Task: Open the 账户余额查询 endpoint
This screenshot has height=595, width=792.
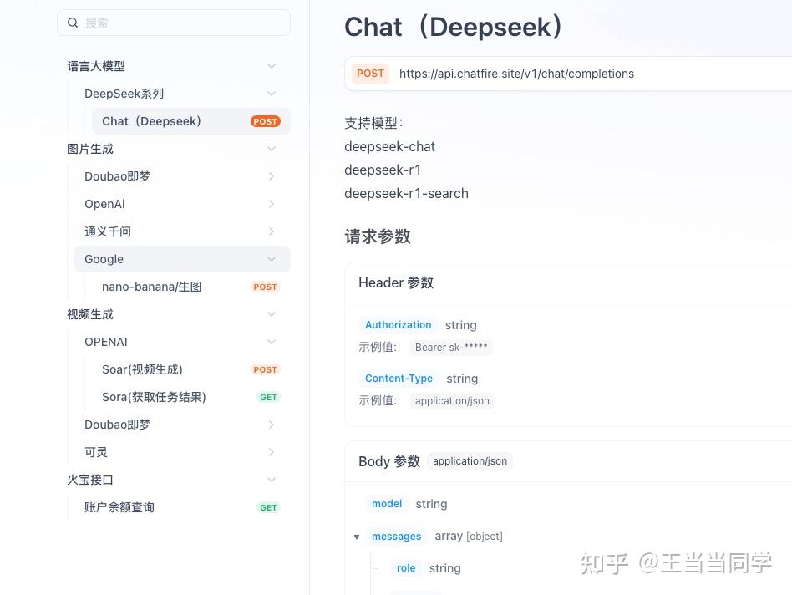Action: coord(182,507)
